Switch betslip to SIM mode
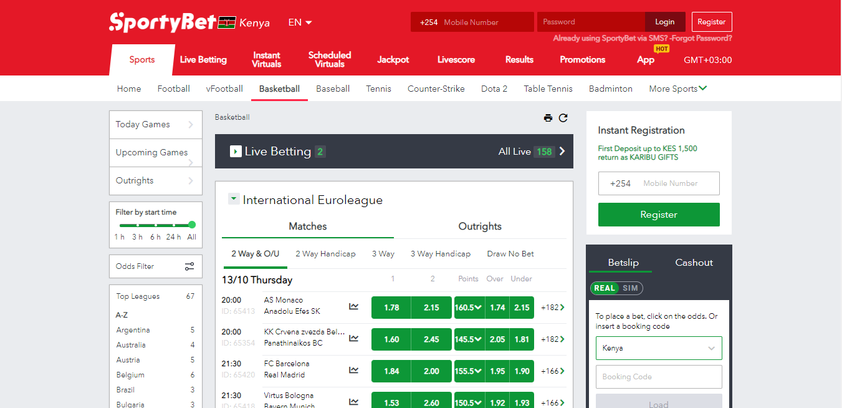The width and height of the screenshot is (842, 408). point(630,288)
